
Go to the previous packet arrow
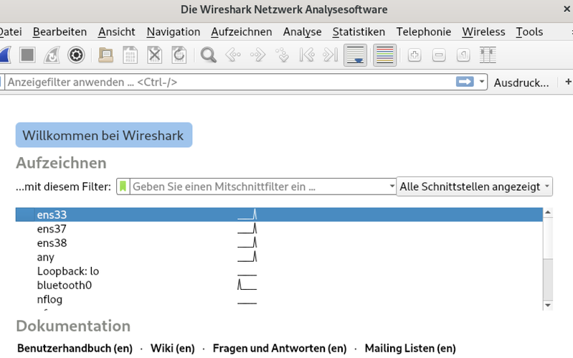click(233, 55)
